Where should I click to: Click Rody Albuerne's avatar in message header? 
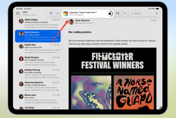click(x=71, y=22)
